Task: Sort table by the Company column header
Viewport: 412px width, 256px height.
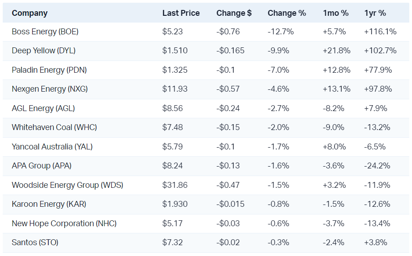Action: point(29,13)
